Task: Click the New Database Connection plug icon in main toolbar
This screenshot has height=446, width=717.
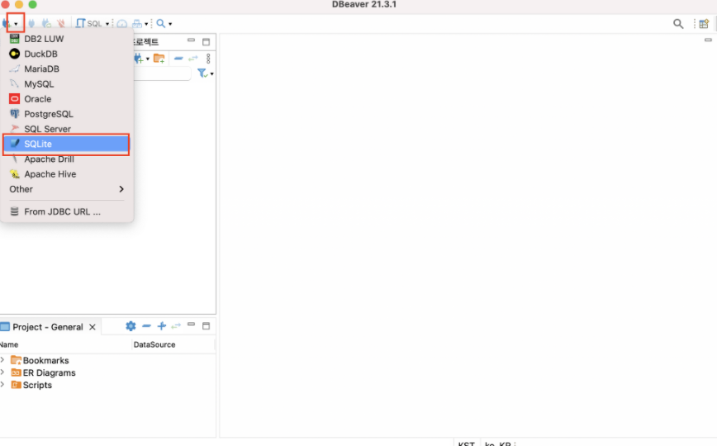Action: [7, 23]
